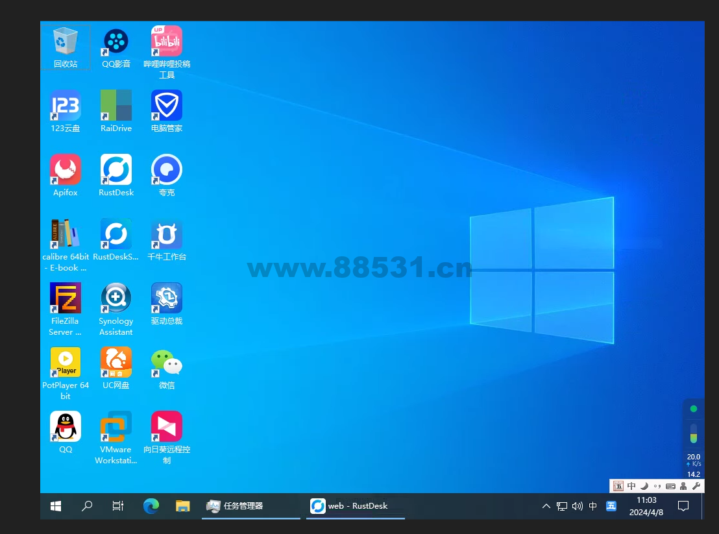Select the 123云盘 desktop shortcut
This screenshot has width=719, height=534.
tap(66, 112)
